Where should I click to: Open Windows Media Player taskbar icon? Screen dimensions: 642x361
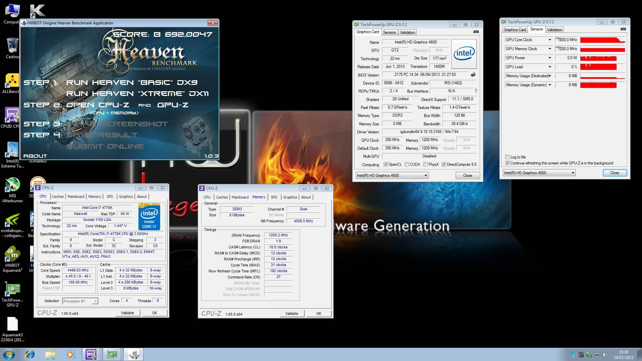71,354
